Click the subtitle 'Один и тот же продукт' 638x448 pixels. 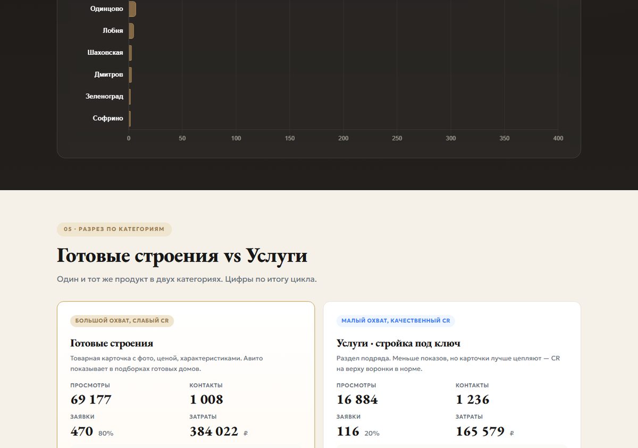pos(187,279)
